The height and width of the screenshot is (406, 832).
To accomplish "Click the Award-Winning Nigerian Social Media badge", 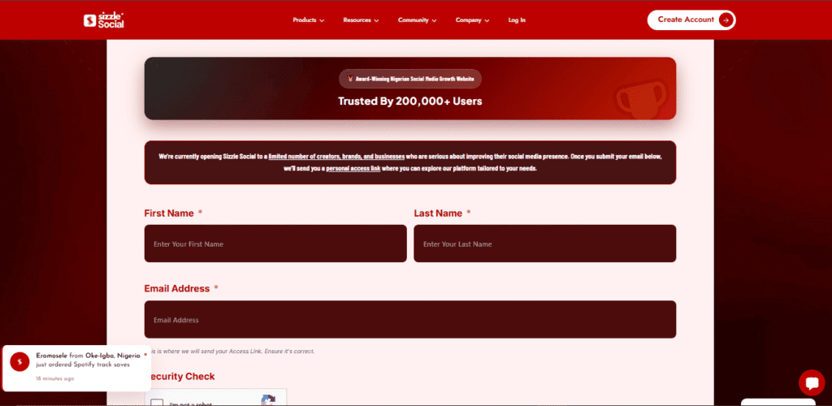I will [x=410, y=79].
